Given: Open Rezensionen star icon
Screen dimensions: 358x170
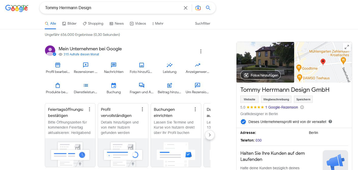Looking at the screenshot, I should coord(86,65).
